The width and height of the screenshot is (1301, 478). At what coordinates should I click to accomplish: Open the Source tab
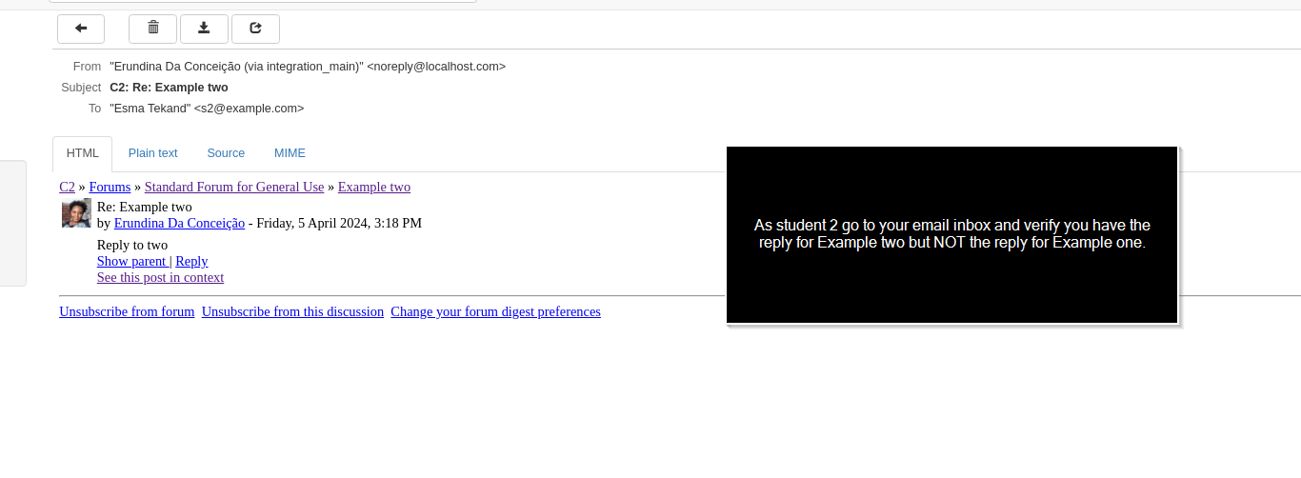pos(226,153)
